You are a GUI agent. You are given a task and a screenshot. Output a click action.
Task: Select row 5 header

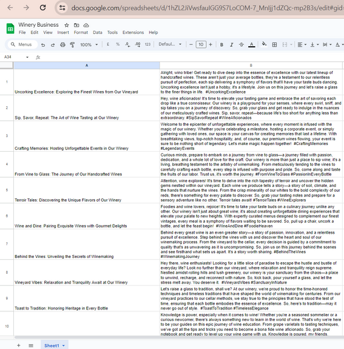[x=7, y=190]
